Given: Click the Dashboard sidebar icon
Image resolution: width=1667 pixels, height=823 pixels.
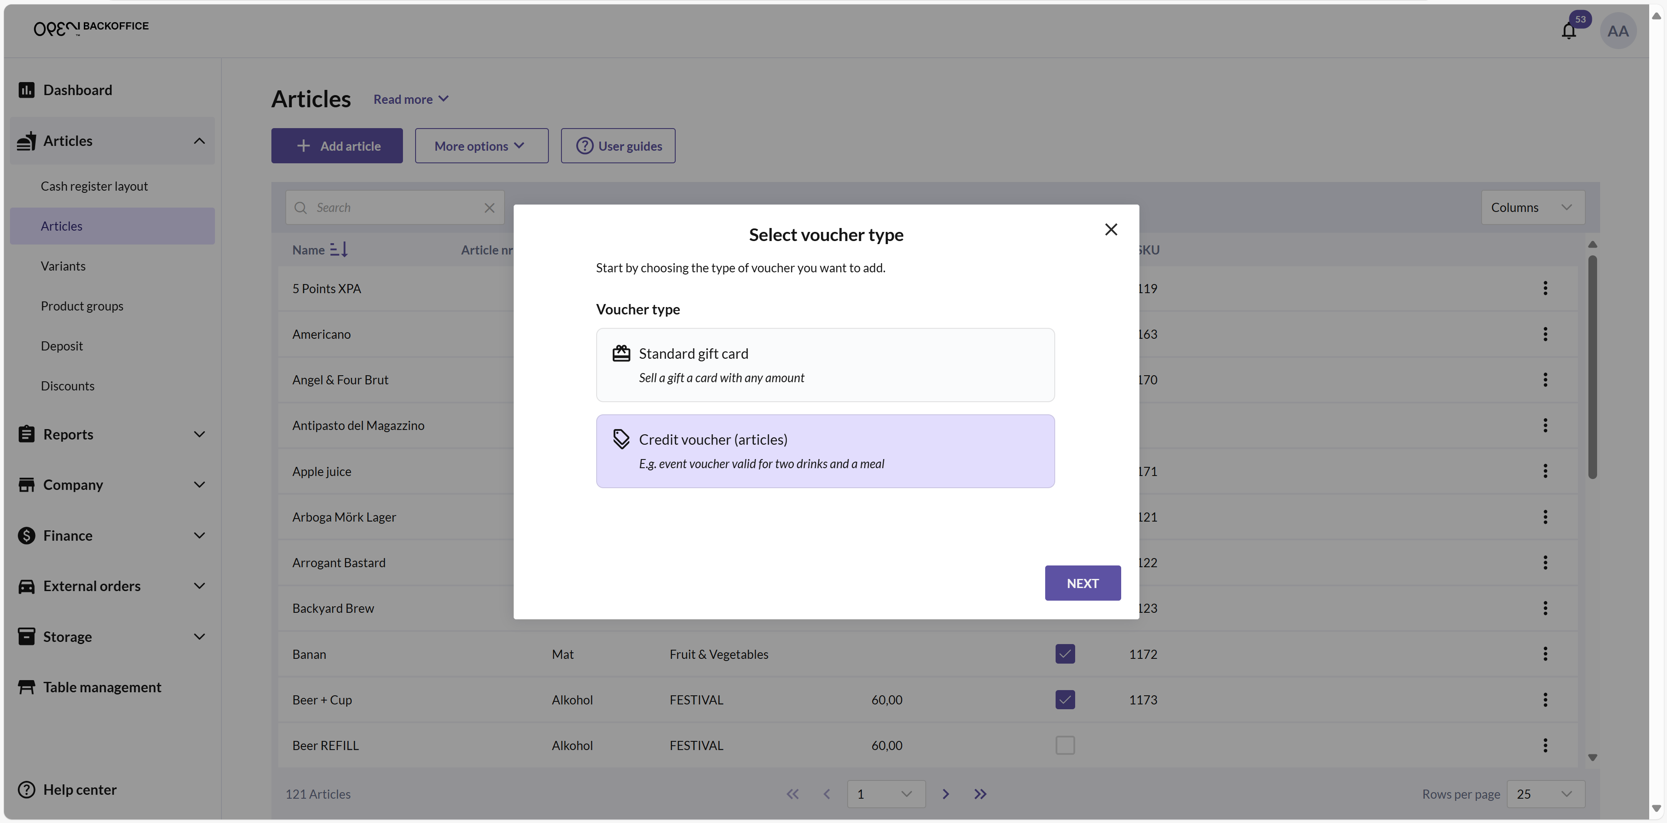Looking at the screenshot, I should pyautogui.click(x=26, y=90).
